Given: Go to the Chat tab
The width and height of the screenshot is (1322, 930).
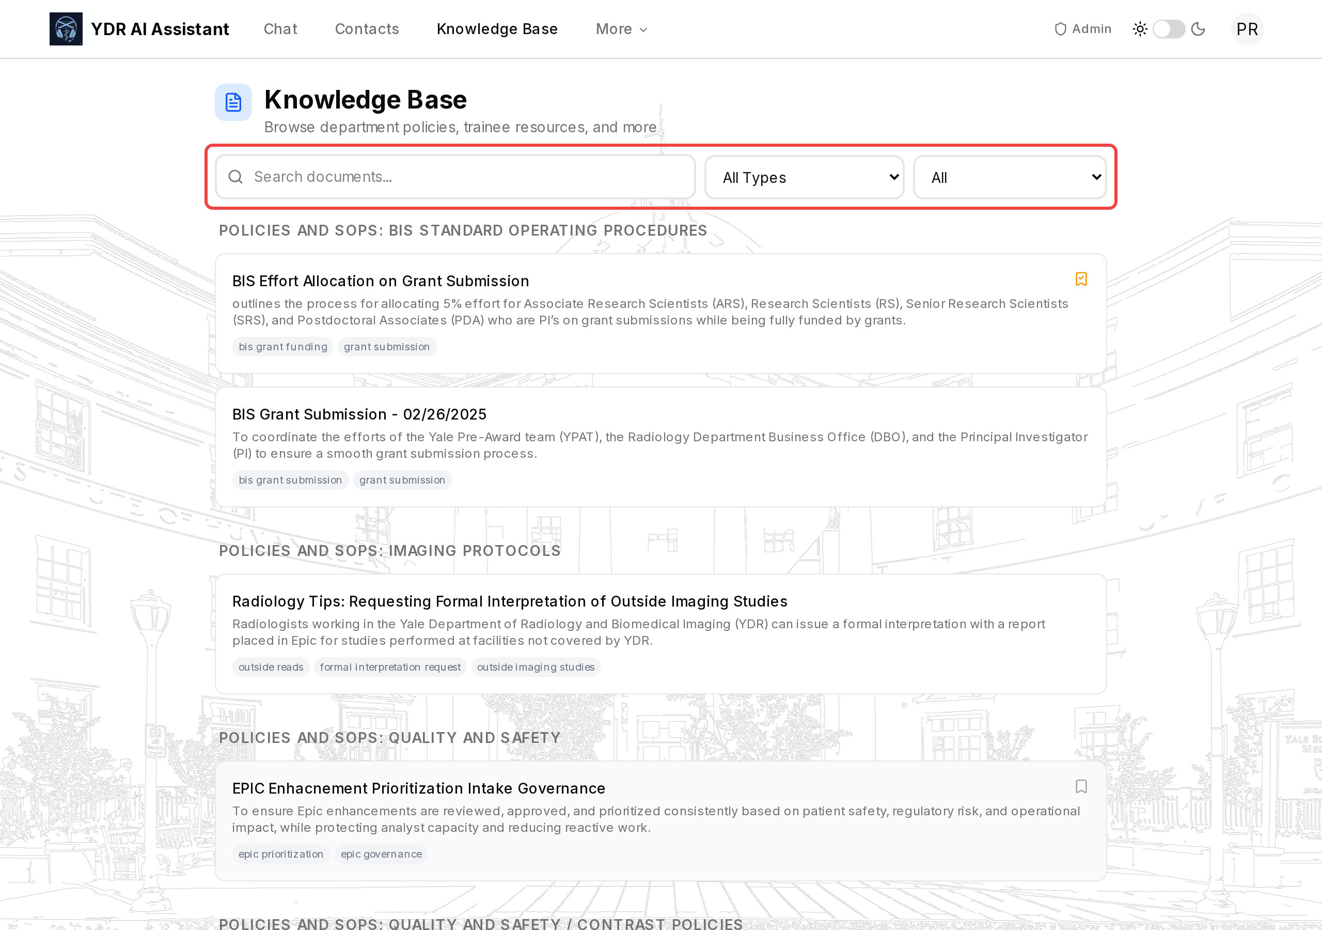Looking at the screenshot, I should 280,29.
